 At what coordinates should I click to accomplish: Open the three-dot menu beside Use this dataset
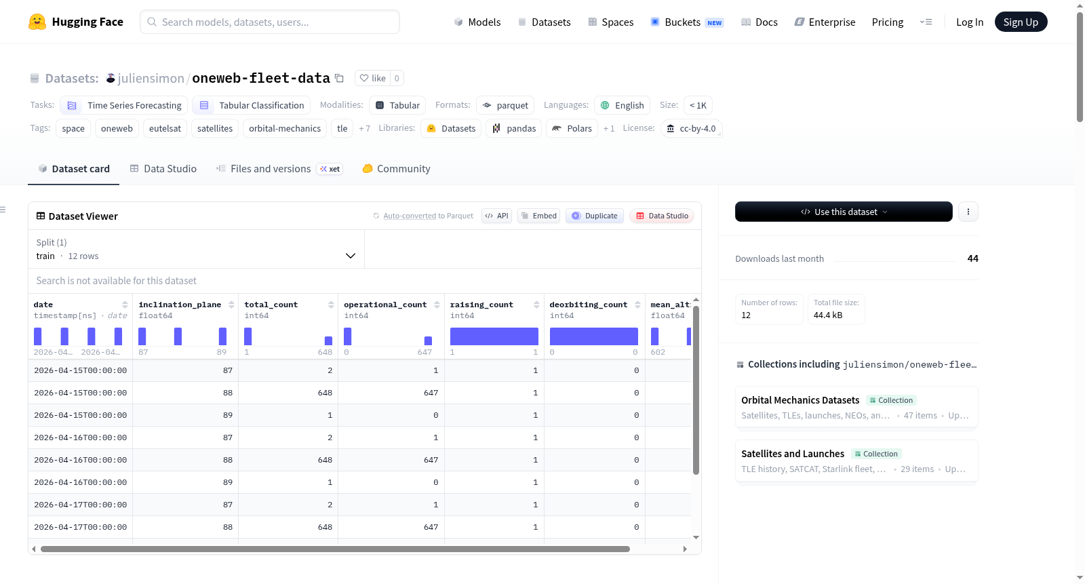pos(968,212)
